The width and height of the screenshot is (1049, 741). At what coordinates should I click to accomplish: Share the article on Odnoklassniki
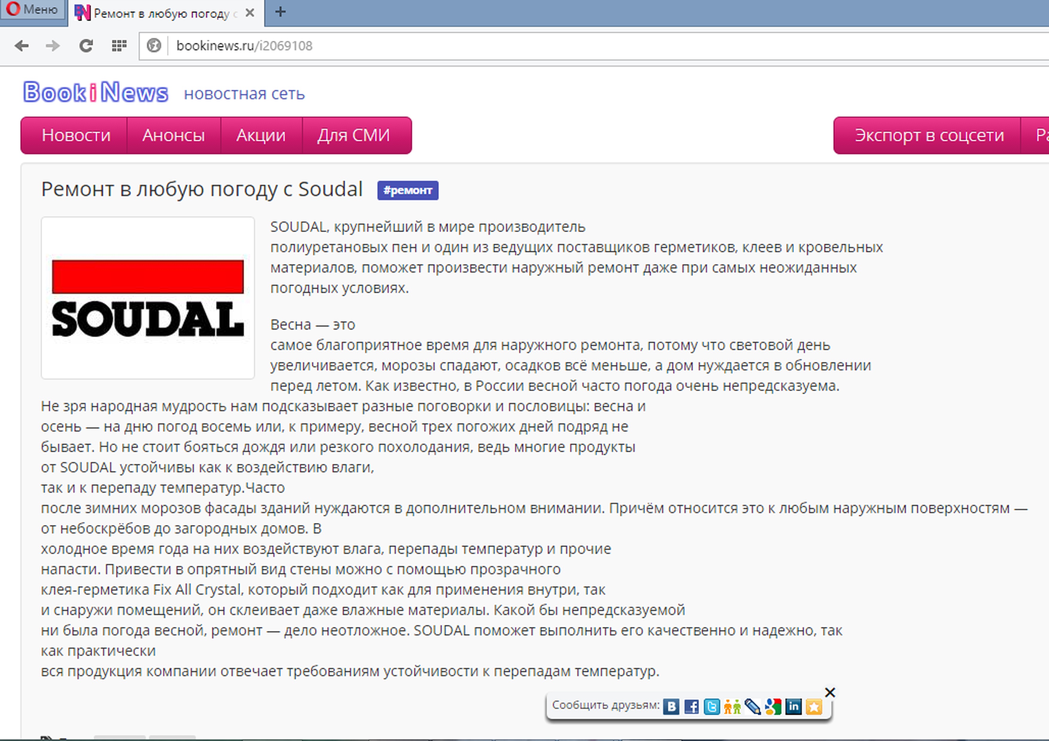tap(732, 707)
